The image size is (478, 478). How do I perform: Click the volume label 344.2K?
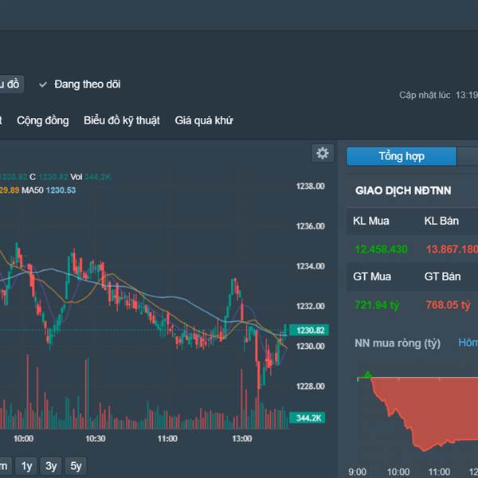[307, 417]
